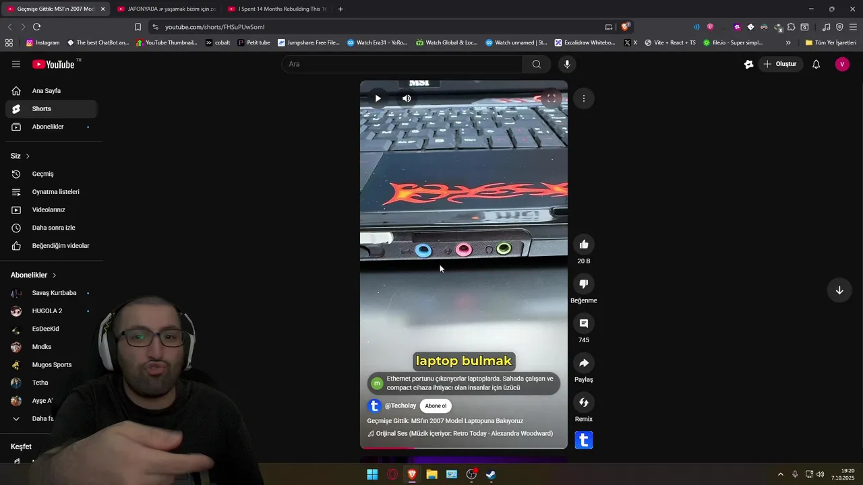Viewport: 863px width, 485px height.
Task: Open the pinned Ethernet comment
Action: 464,383
